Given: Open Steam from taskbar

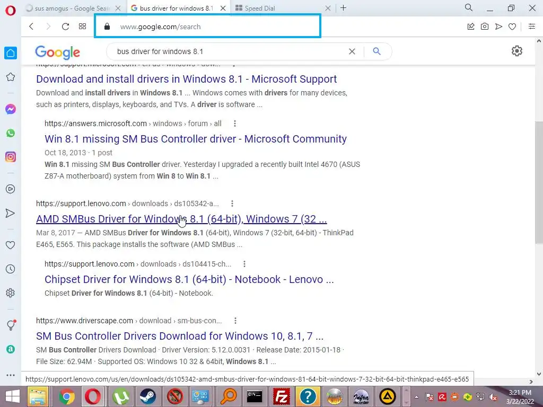Looking at the screenshot, I should click(147, 396).
